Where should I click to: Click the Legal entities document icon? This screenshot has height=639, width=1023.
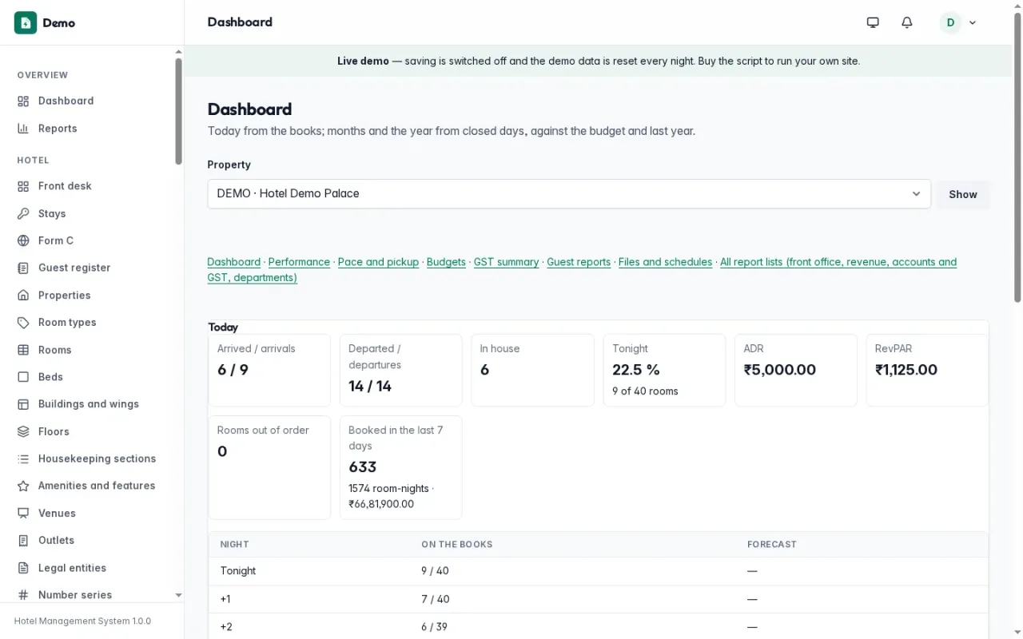23,568
